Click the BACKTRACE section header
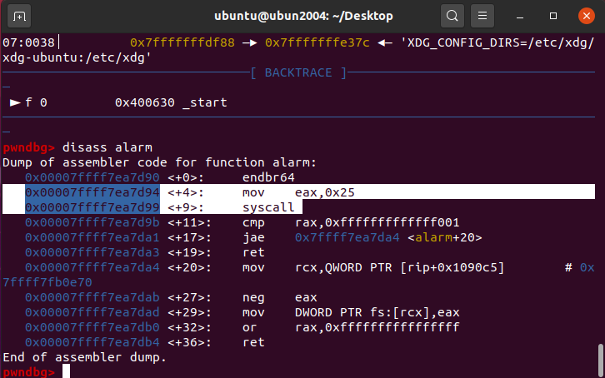 (304, 72)
